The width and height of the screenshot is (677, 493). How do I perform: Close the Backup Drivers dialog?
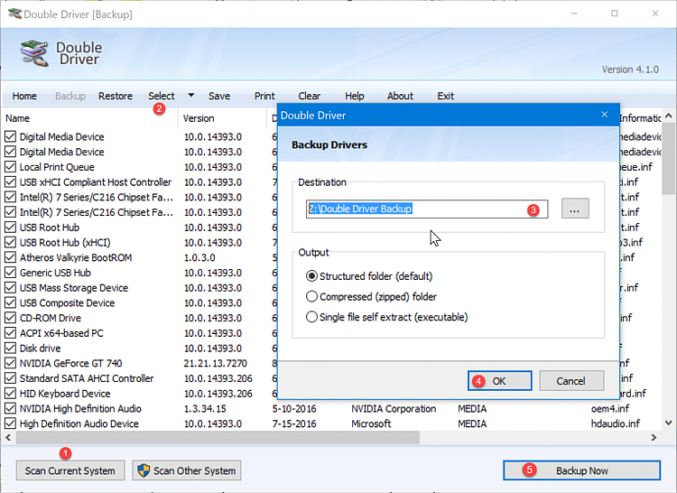[x=605, y=115]
